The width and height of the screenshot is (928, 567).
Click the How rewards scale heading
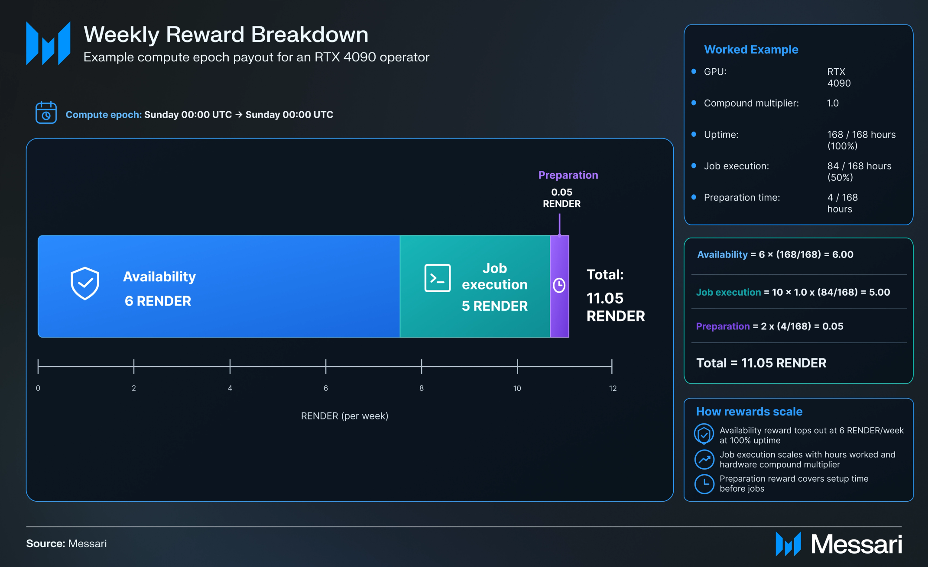(x=749, y=411)
